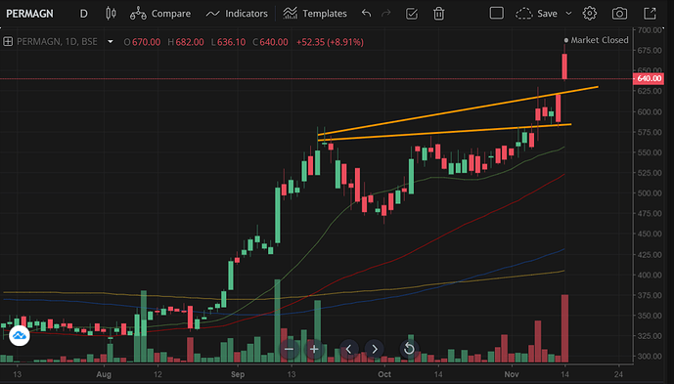Screen dimensions: 674x384
Task: Click the checkbox-pencil toolbar icon
Action: (x=412, y=14)
